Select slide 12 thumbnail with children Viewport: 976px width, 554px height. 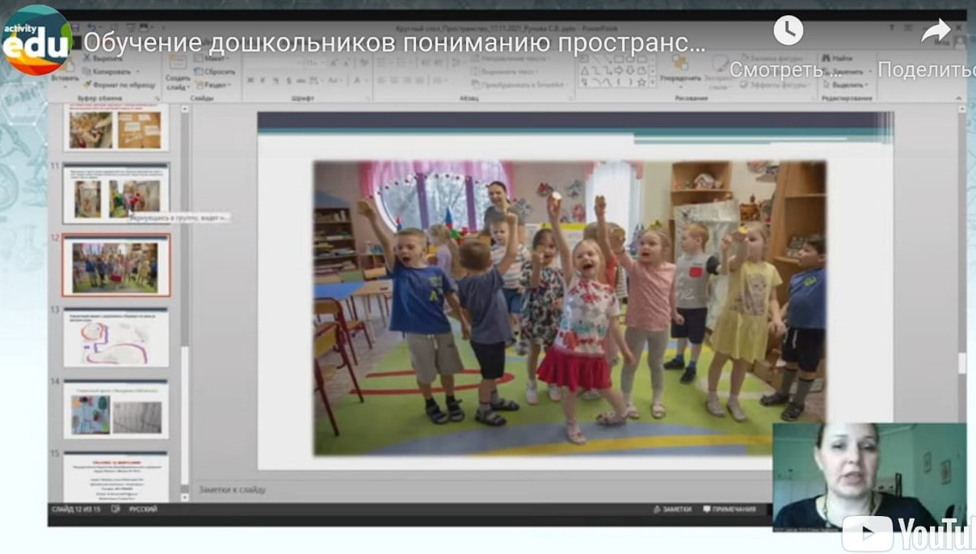(116, 266)
